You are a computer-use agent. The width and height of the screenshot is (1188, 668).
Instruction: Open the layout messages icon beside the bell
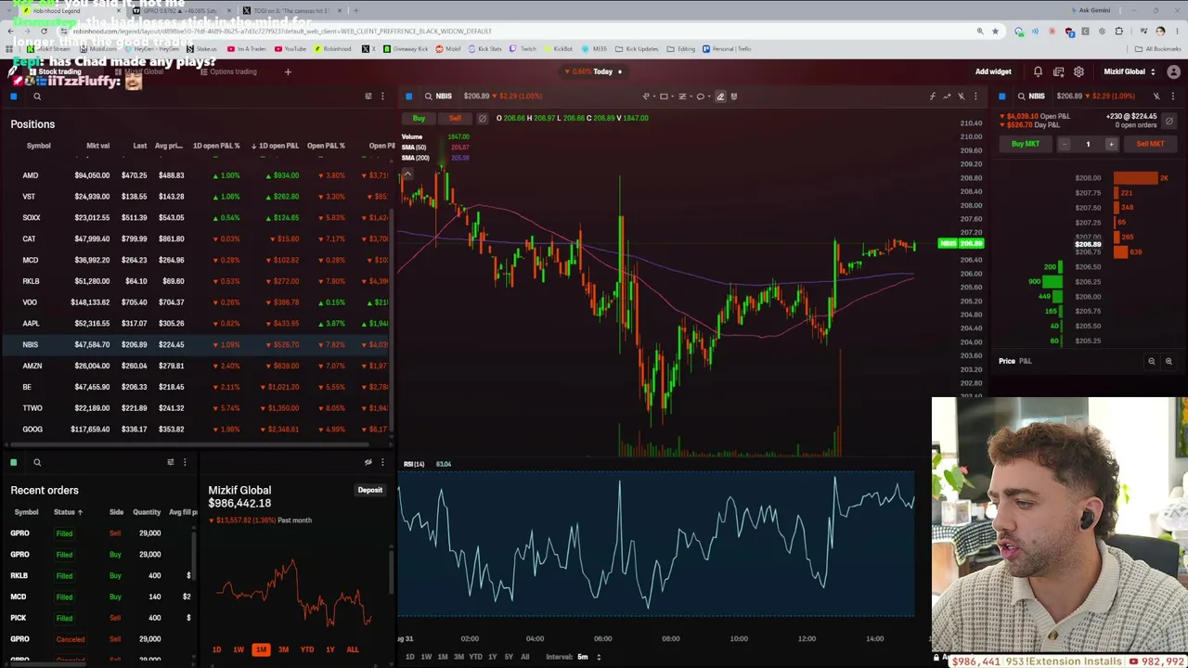click(1058, 71)
